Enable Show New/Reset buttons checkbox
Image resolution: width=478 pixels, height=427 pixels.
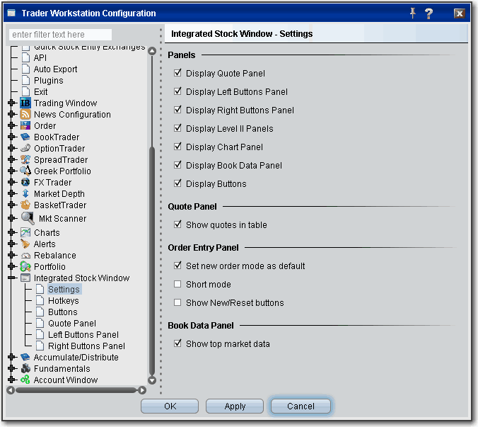point(177,302)
